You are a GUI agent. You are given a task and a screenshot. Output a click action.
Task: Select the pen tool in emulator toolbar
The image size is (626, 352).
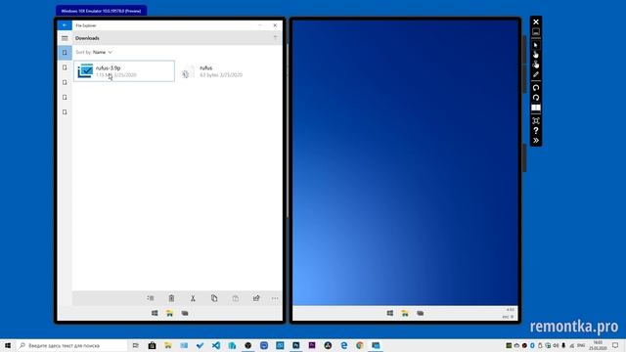click(x=536, y=74)
